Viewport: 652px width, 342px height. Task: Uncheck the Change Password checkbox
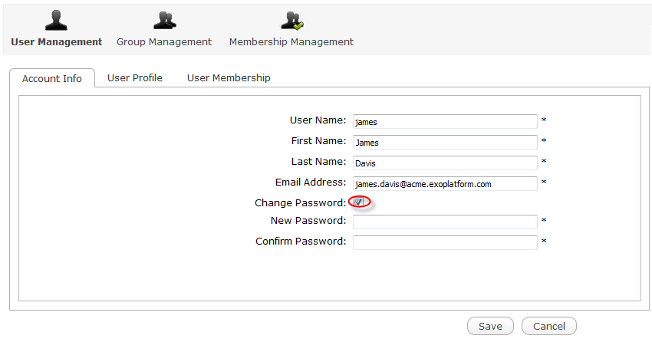(358, 202)
